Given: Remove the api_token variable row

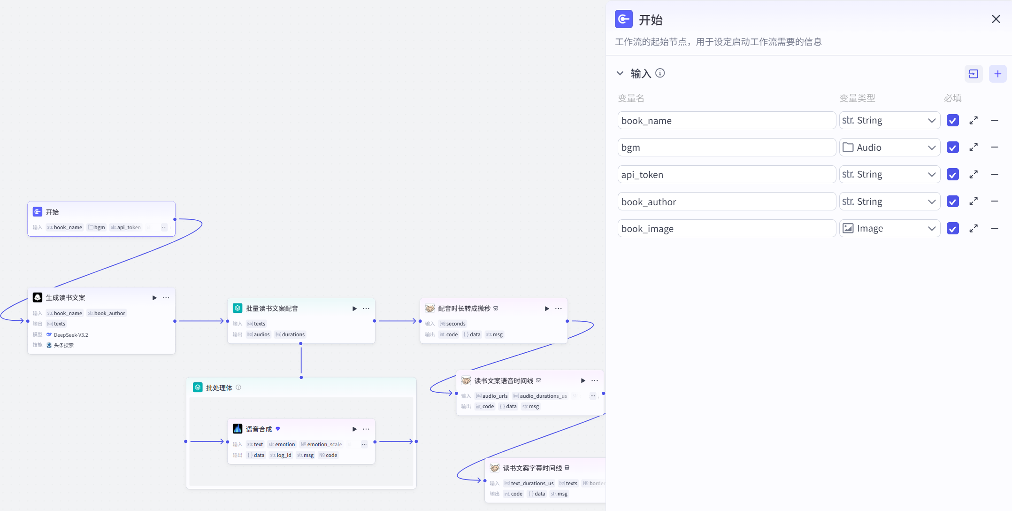Looking at the screenshot, I should (995, 175).
